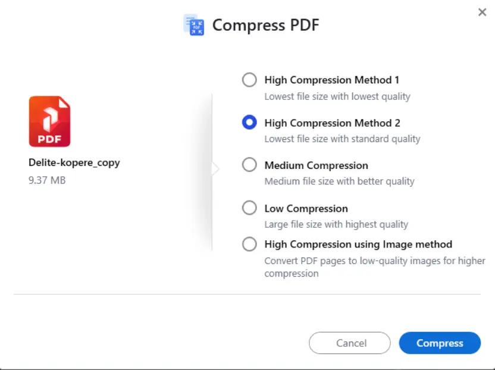Click the Delite-kopere_copy file name
This screenshot has width=495, height=370.
coord(74,162)
